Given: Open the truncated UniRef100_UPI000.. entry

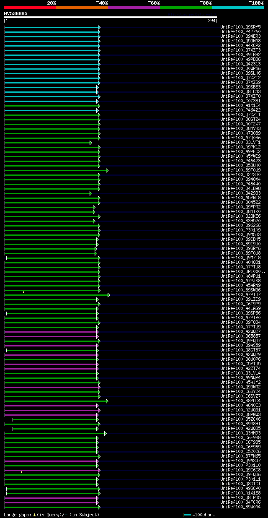Looking at the screenshot, I should [x=243, y=272].
